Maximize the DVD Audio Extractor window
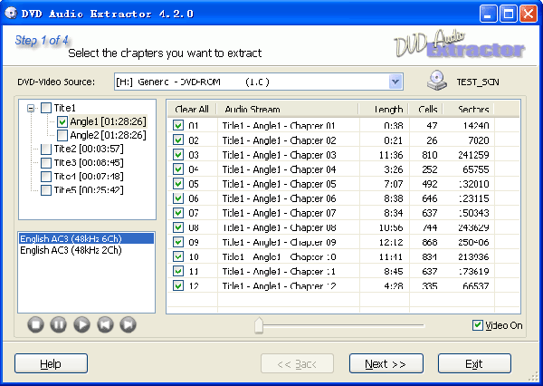 508,14
